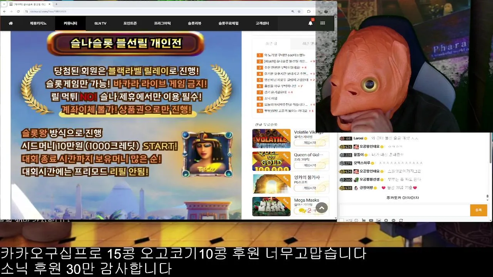
Task: Switch to the 최근 글 tab
Action: (x=272, y=43)
